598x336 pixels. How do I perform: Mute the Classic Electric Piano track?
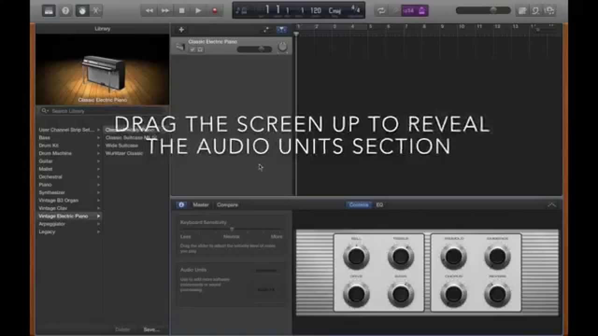192,49
